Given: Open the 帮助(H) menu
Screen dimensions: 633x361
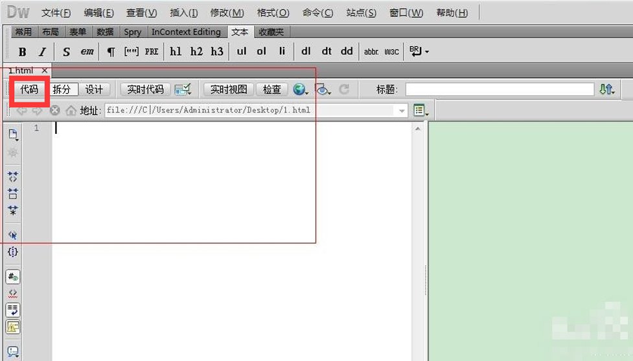Looking at the screenshot, I should [452, 13].
